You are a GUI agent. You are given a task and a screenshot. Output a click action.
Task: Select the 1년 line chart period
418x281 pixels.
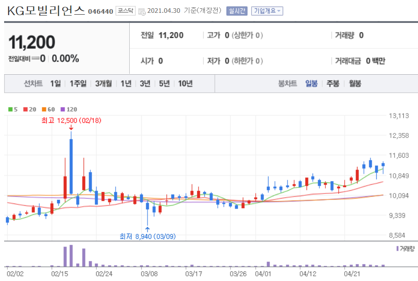click(x=126, y=84)
